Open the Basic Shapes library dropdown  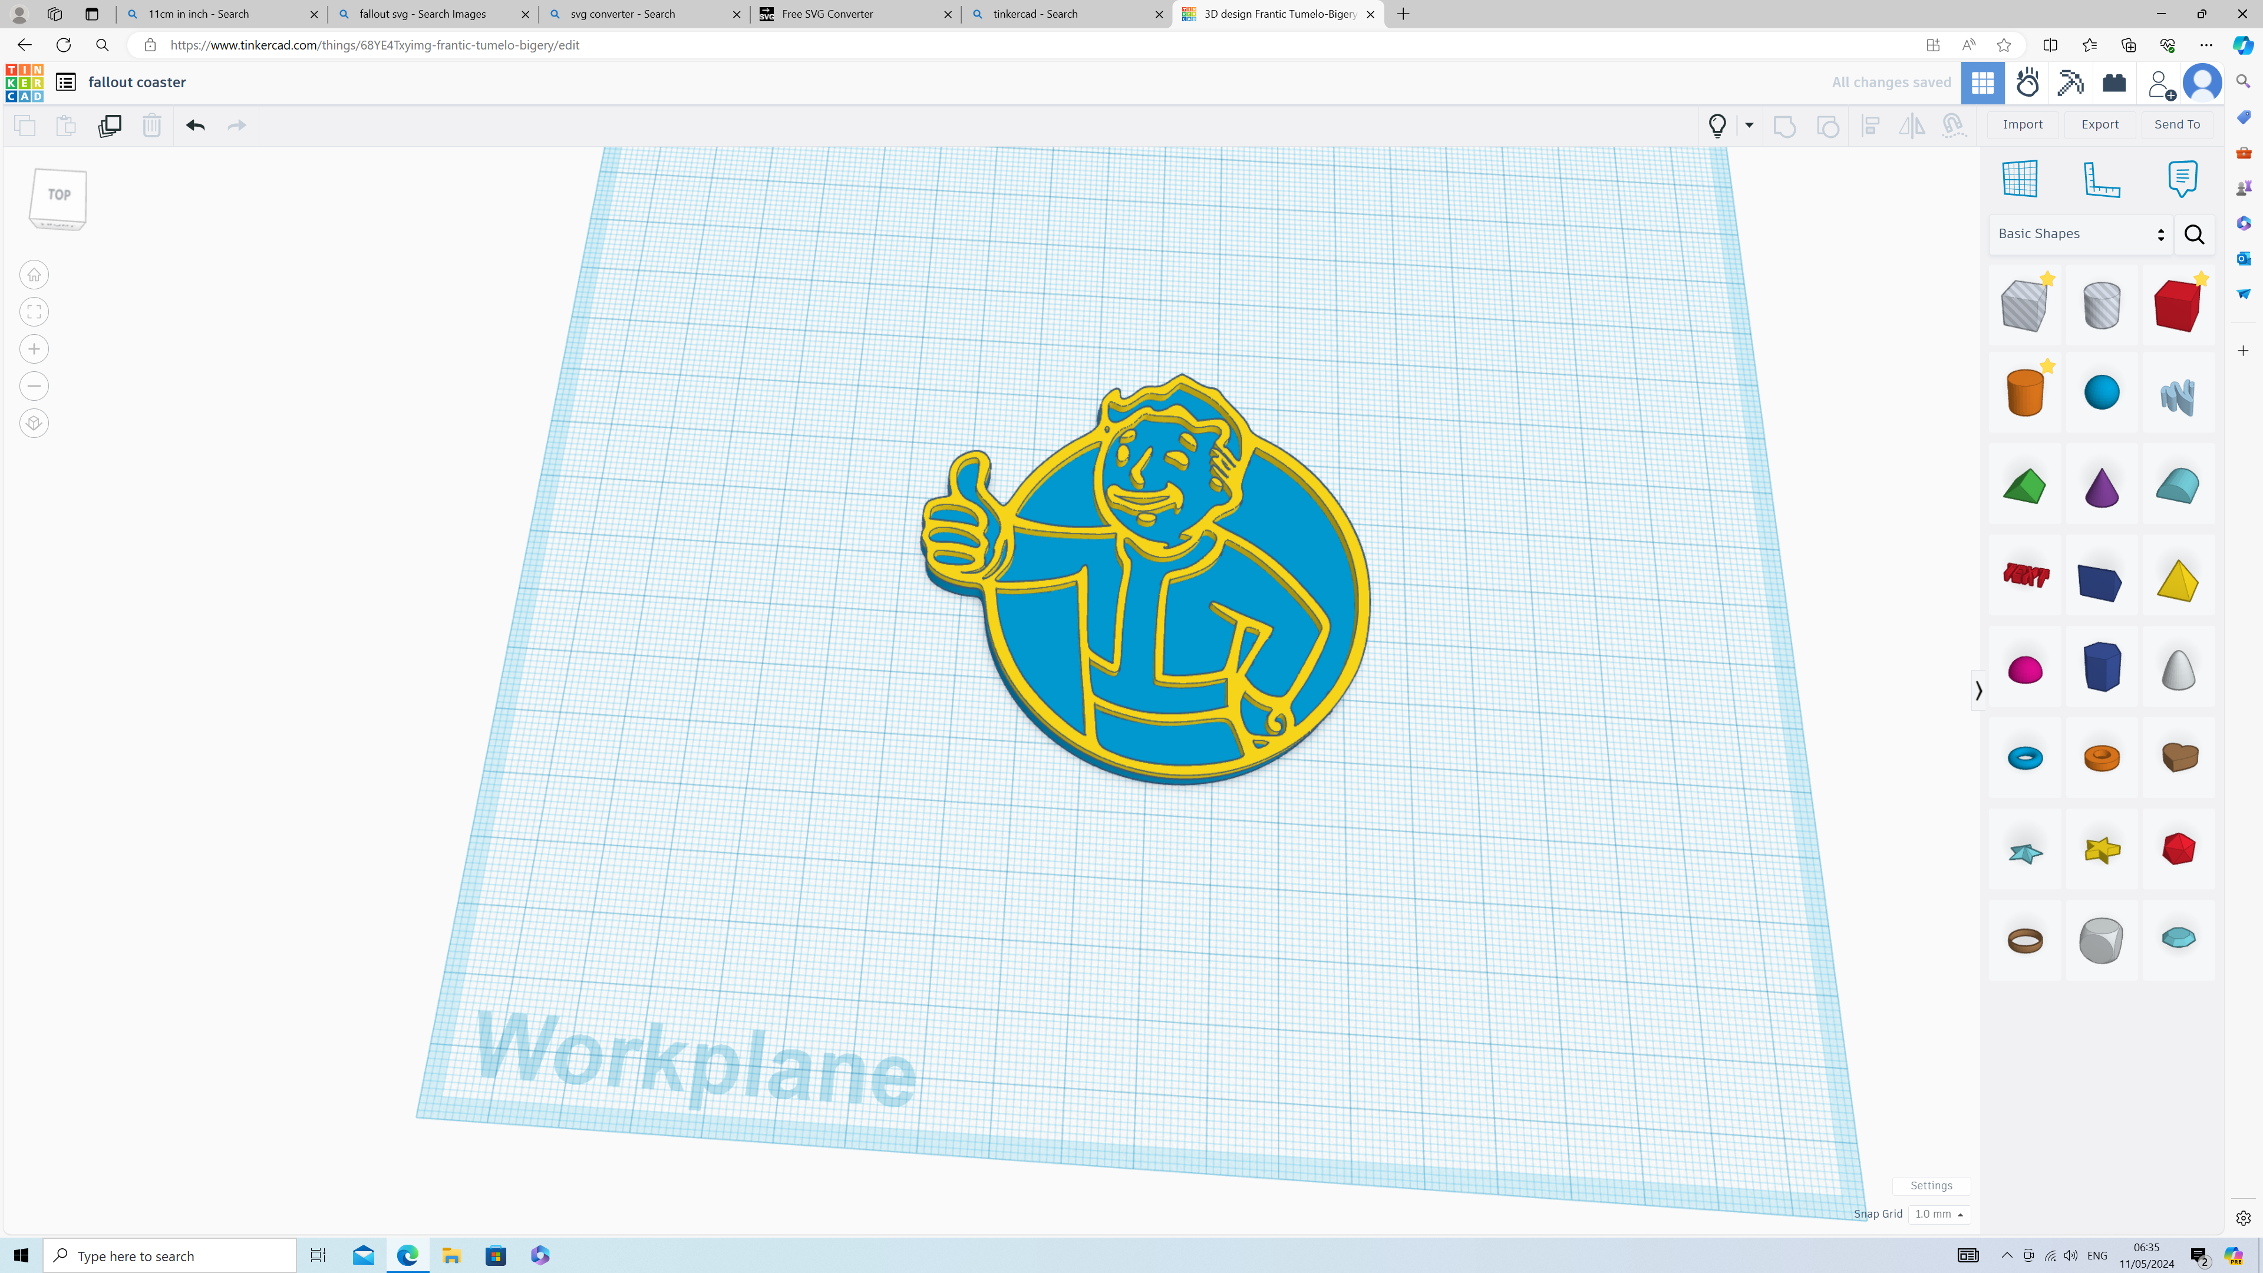tap(2079, 234)
